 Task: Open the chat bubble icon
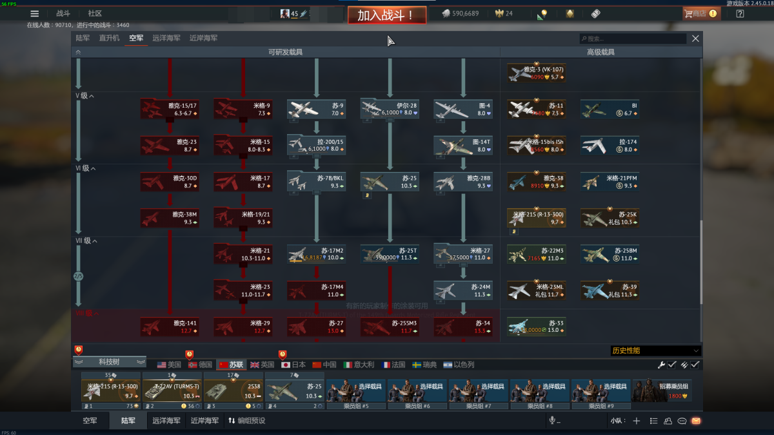682,421
